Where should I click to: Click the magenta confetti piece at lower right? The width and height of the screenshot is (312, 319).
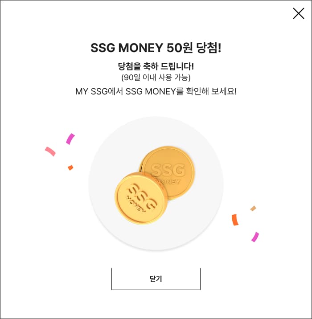pyautogui.click(x=255, y=237)
